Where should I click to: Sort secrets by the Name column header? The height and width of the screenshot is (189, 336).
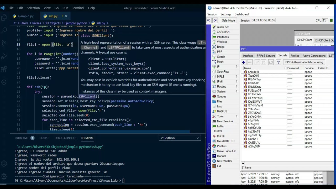pyautogui.click(x=265, y=68)
